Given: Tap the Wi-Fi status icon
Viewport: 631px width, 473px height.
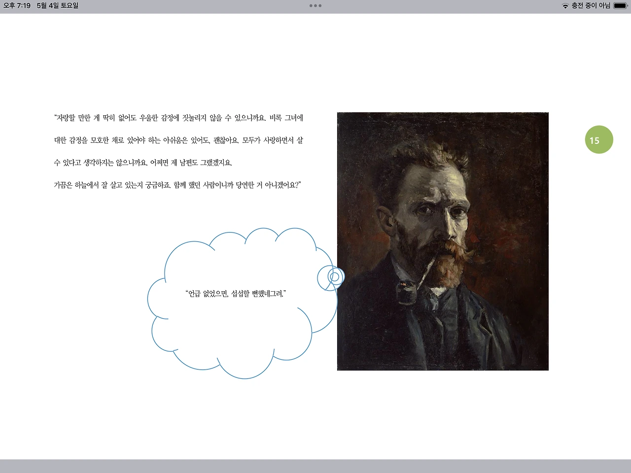Looking at the screenshot, I should click(565, 6).
